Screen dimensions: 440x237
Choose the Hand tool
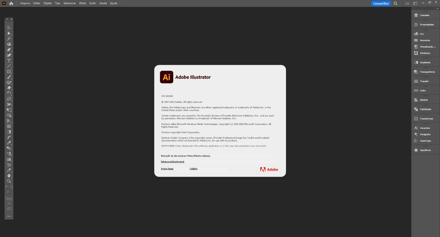9,176
